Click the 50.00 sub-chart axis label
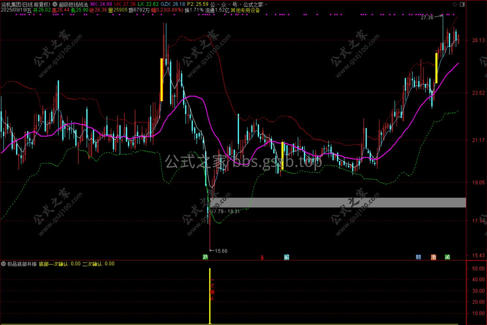The width and height of the screenshot is (487, 325). pos(478,269)
